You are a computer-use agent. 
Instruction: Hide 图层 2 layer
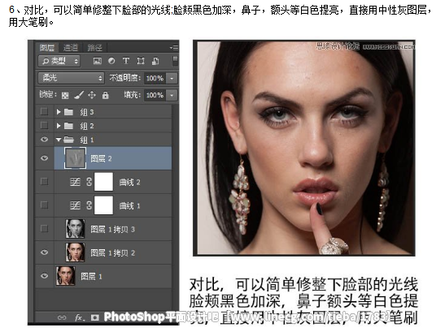coord(44,158)
